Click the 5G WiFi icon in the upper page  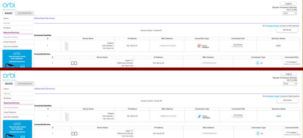[258, 63]
